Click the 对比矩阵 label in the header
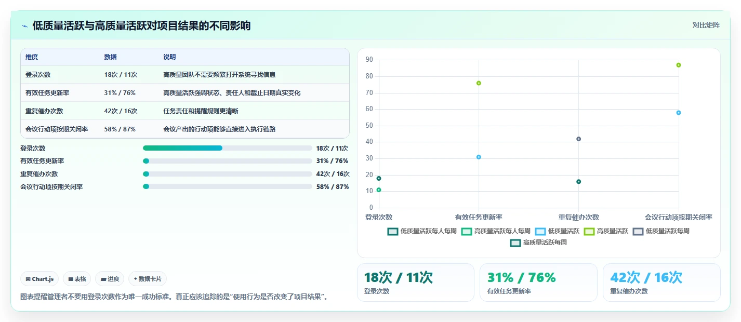Image resolution: width=741 pixels, height=322 pixels. [706, 25]
